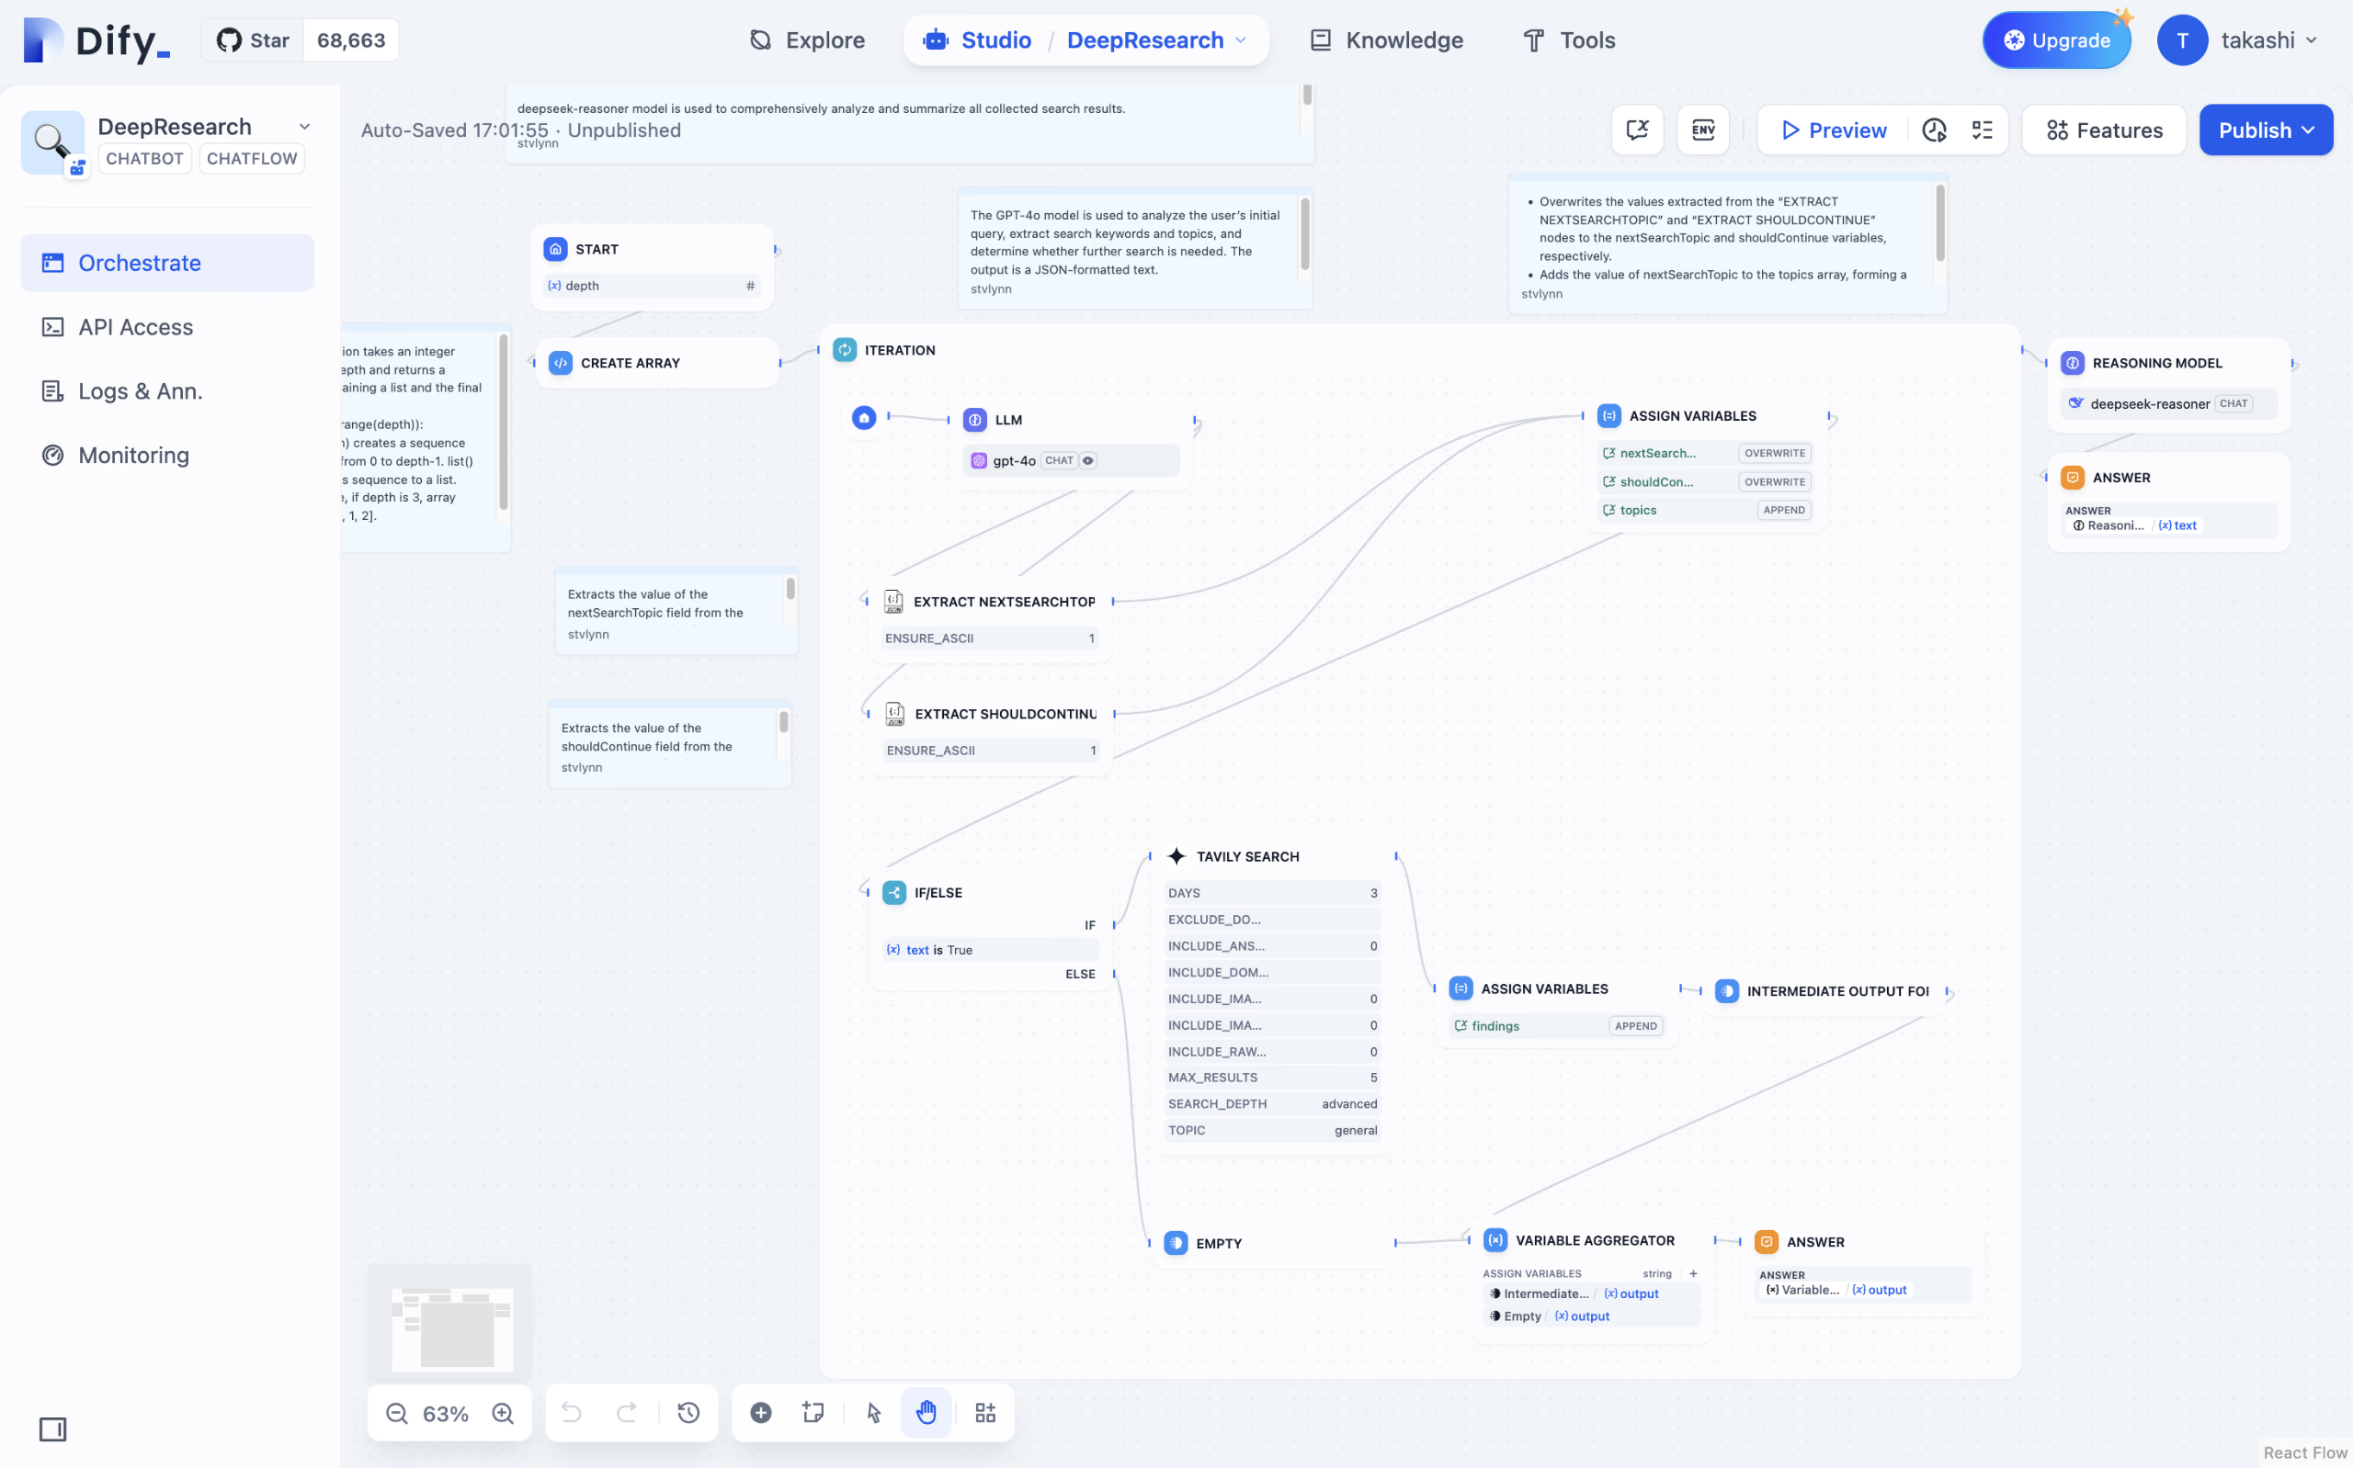Image resolution: width=2353 pixels, height=1468 pixels.
Task: Click the zoom in magnifier icon
Action: coord(502,1413)
